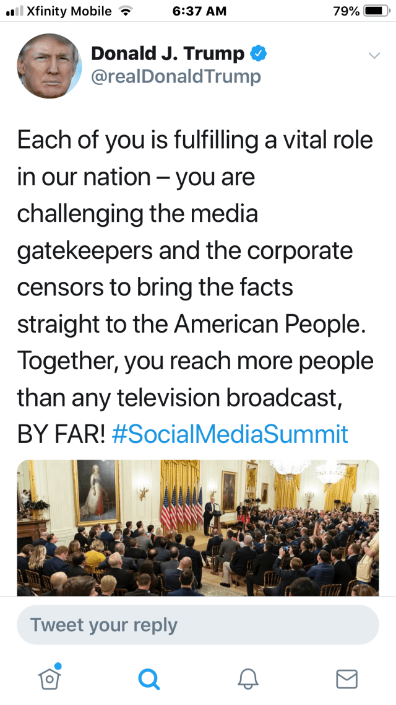Focus the Tweet your reply field
The image size is (396, 705).
pos(198,625)
